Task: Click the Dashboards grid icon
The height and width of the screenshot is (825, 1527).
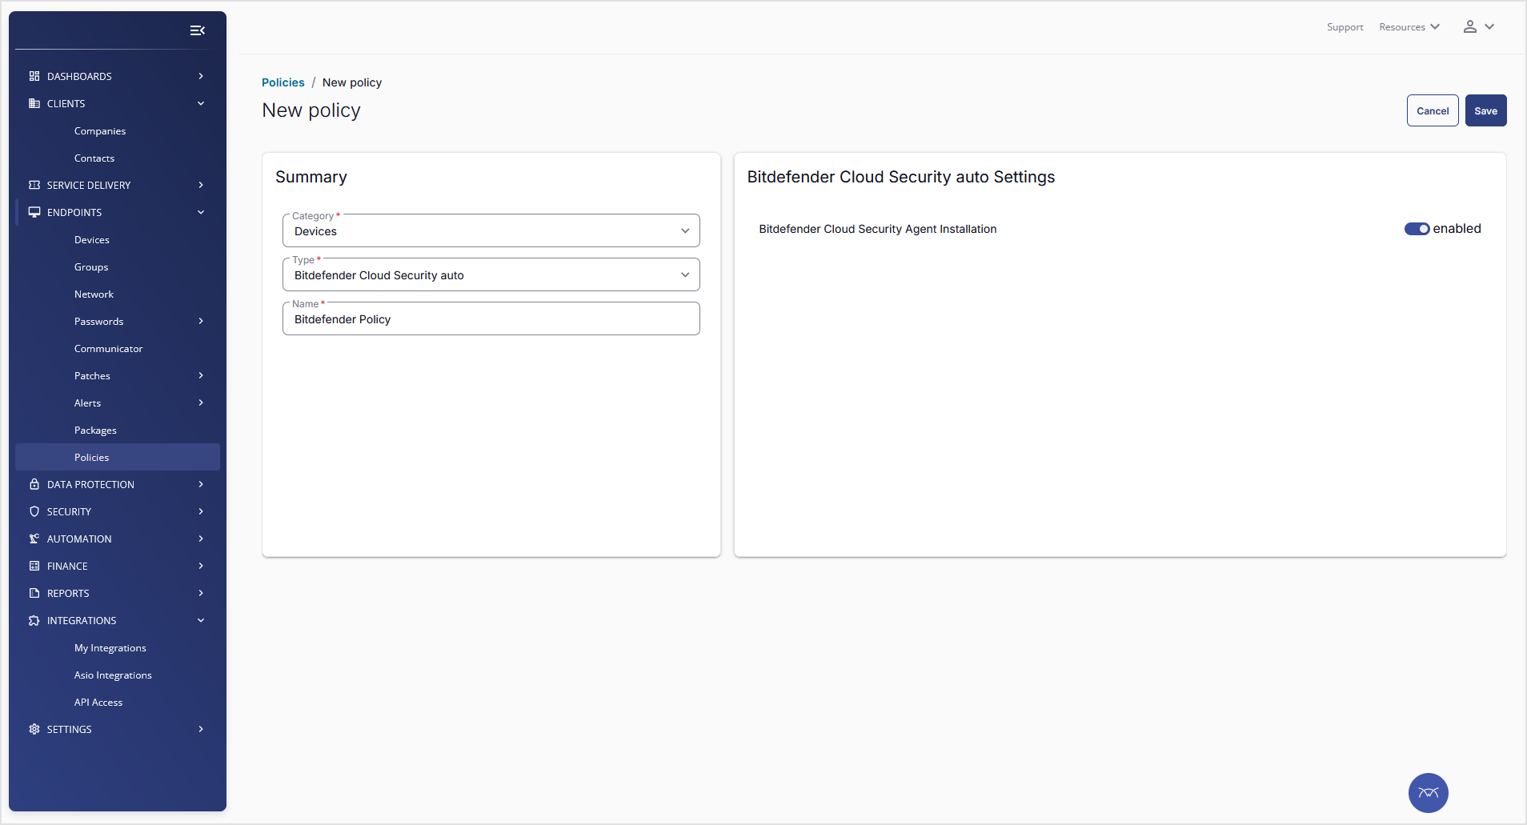Action: tap(34, 77)
